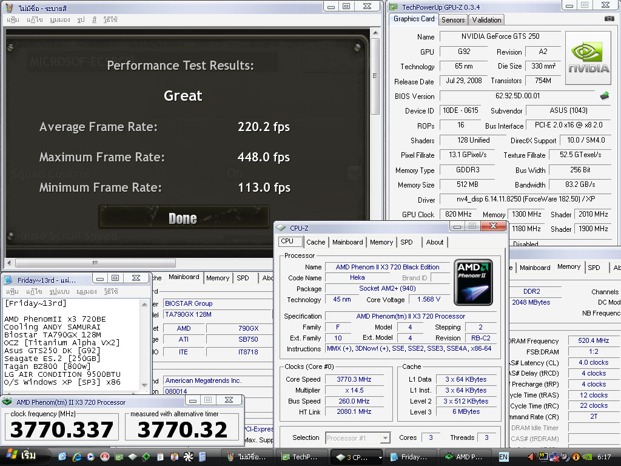Click the Friday~13rd Notepad title icon

[x=8, y=280]
